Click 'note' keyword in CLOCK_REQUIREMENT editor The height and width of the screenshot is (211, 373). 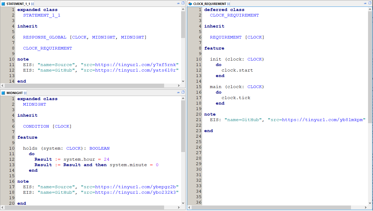(210, 114)
